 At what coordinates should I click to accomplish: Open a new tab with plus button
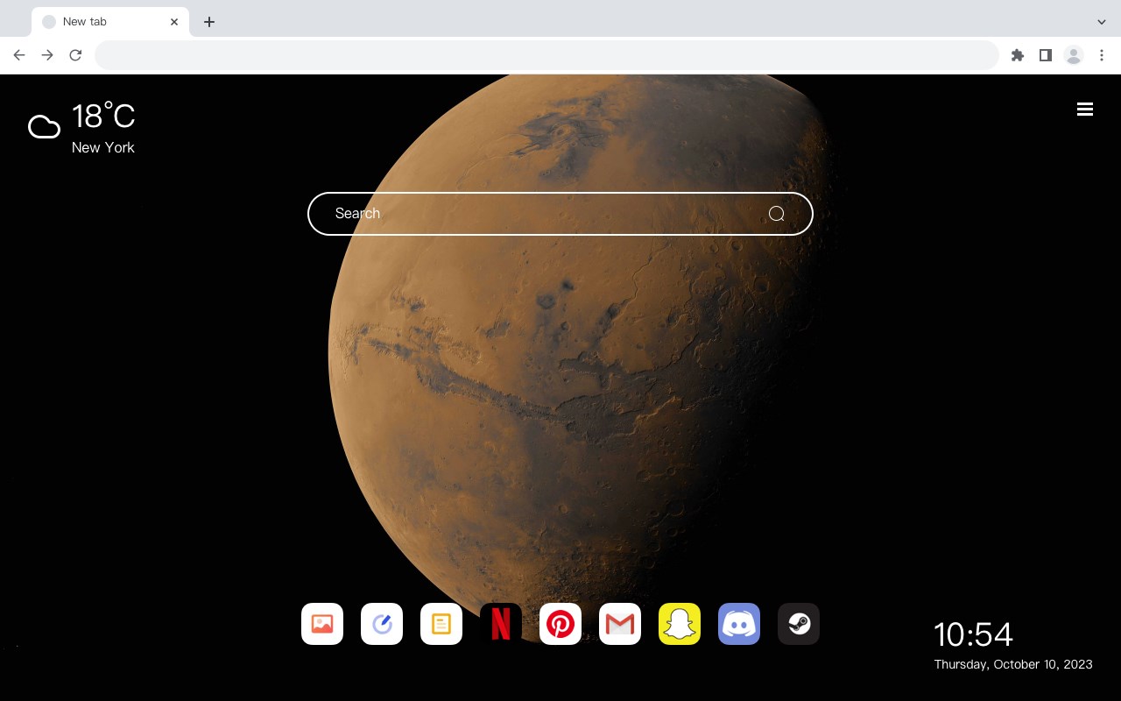click(x=209, y=22)
